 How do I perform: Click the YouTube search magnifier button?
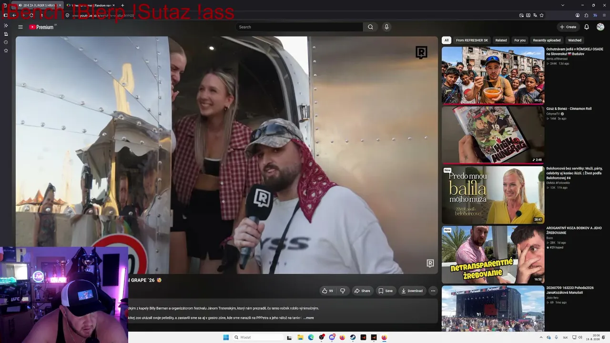point(370,27)
